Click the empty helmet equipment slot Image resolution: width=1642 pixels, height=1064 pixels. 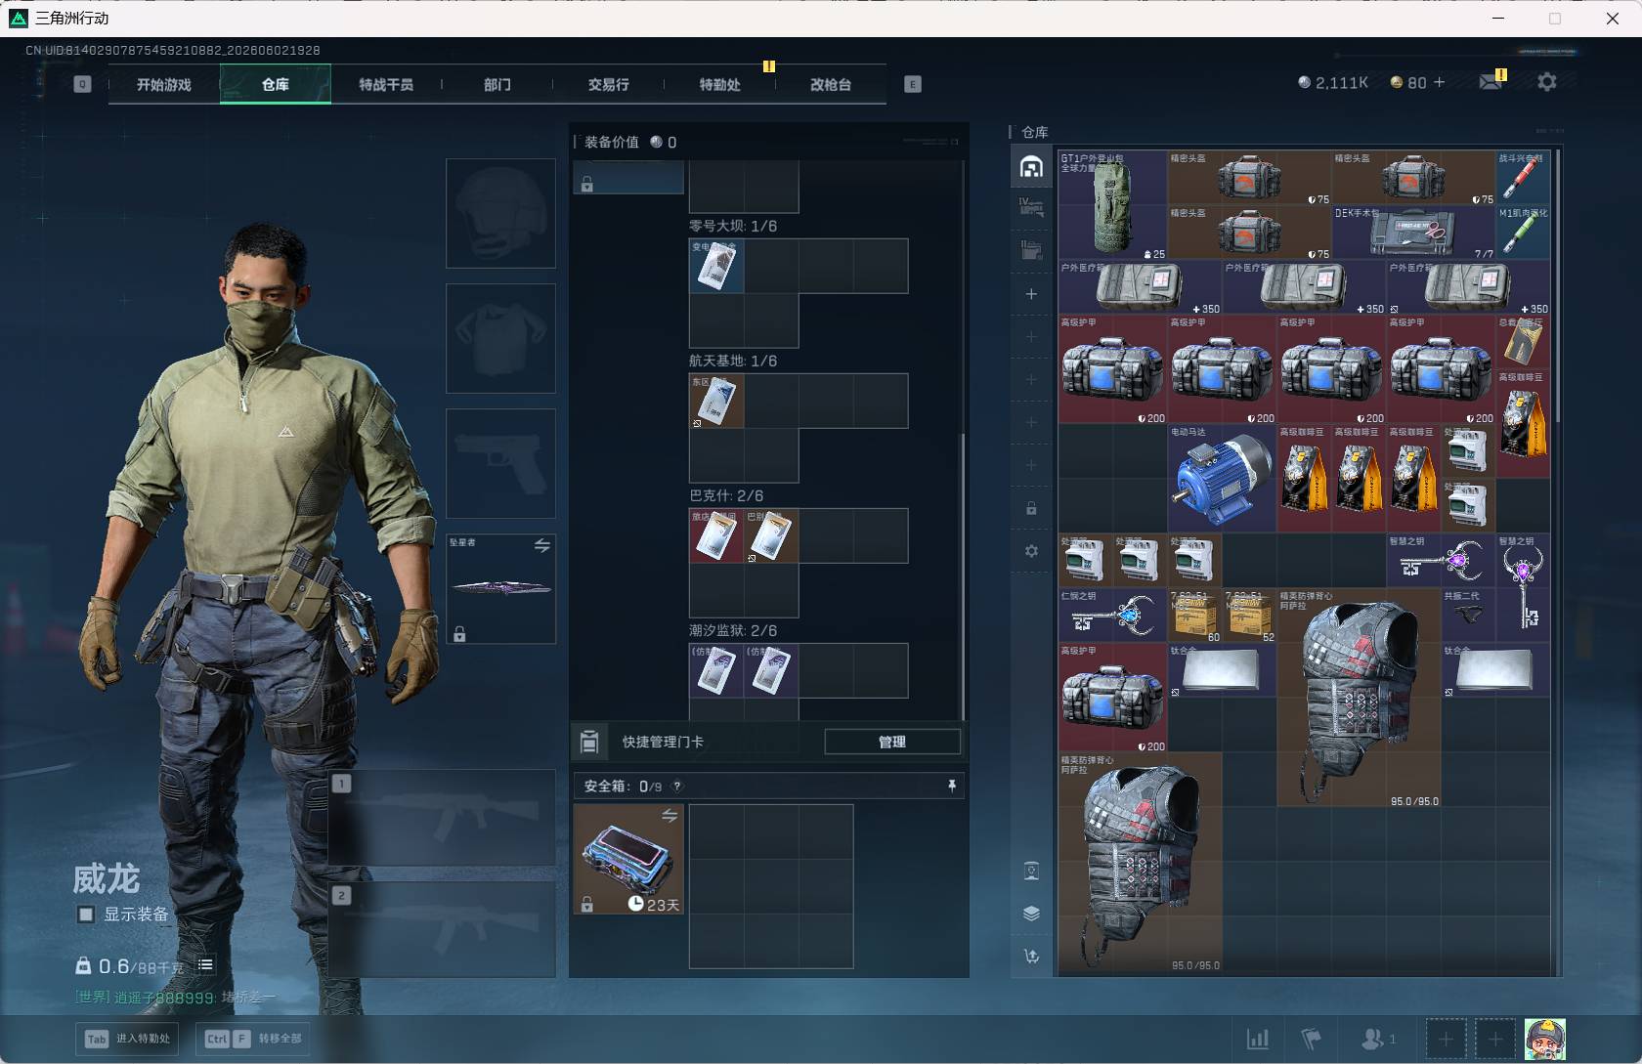pyautogui.click(x=501, y=213)
